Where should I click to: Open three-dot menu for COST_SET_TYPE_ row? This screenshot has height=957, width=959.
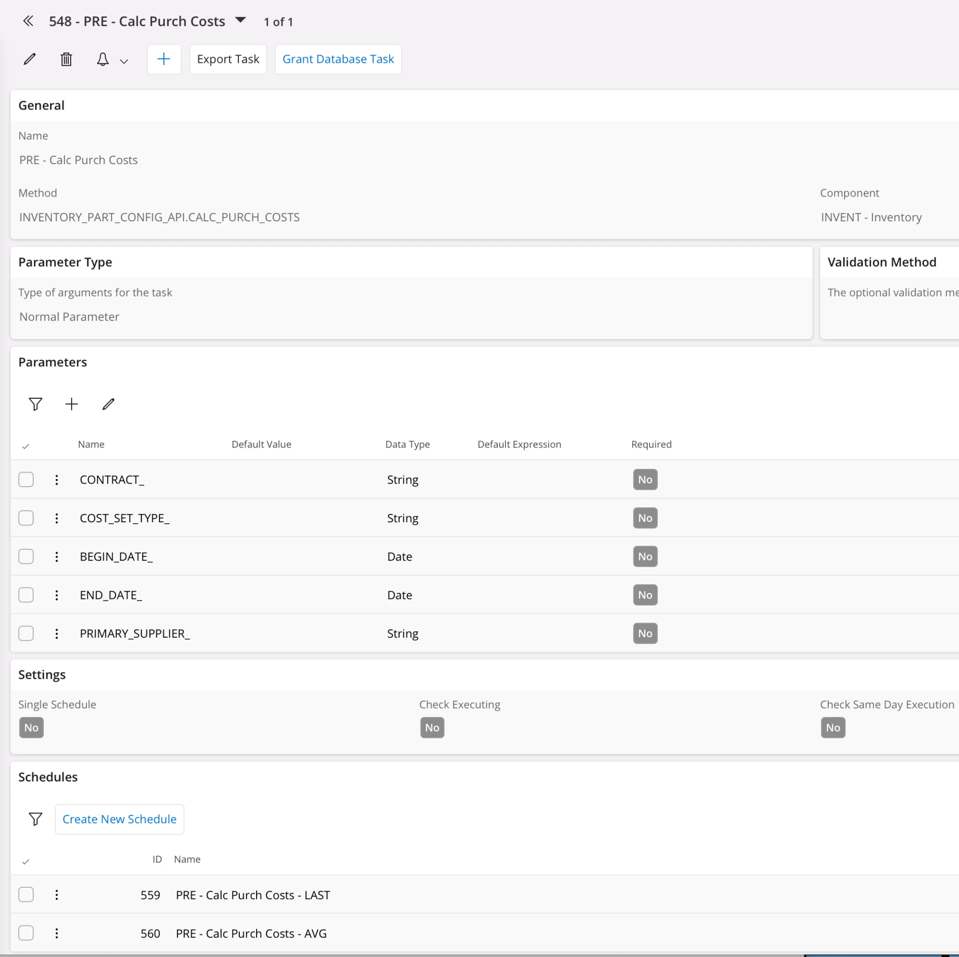(57, 518)
